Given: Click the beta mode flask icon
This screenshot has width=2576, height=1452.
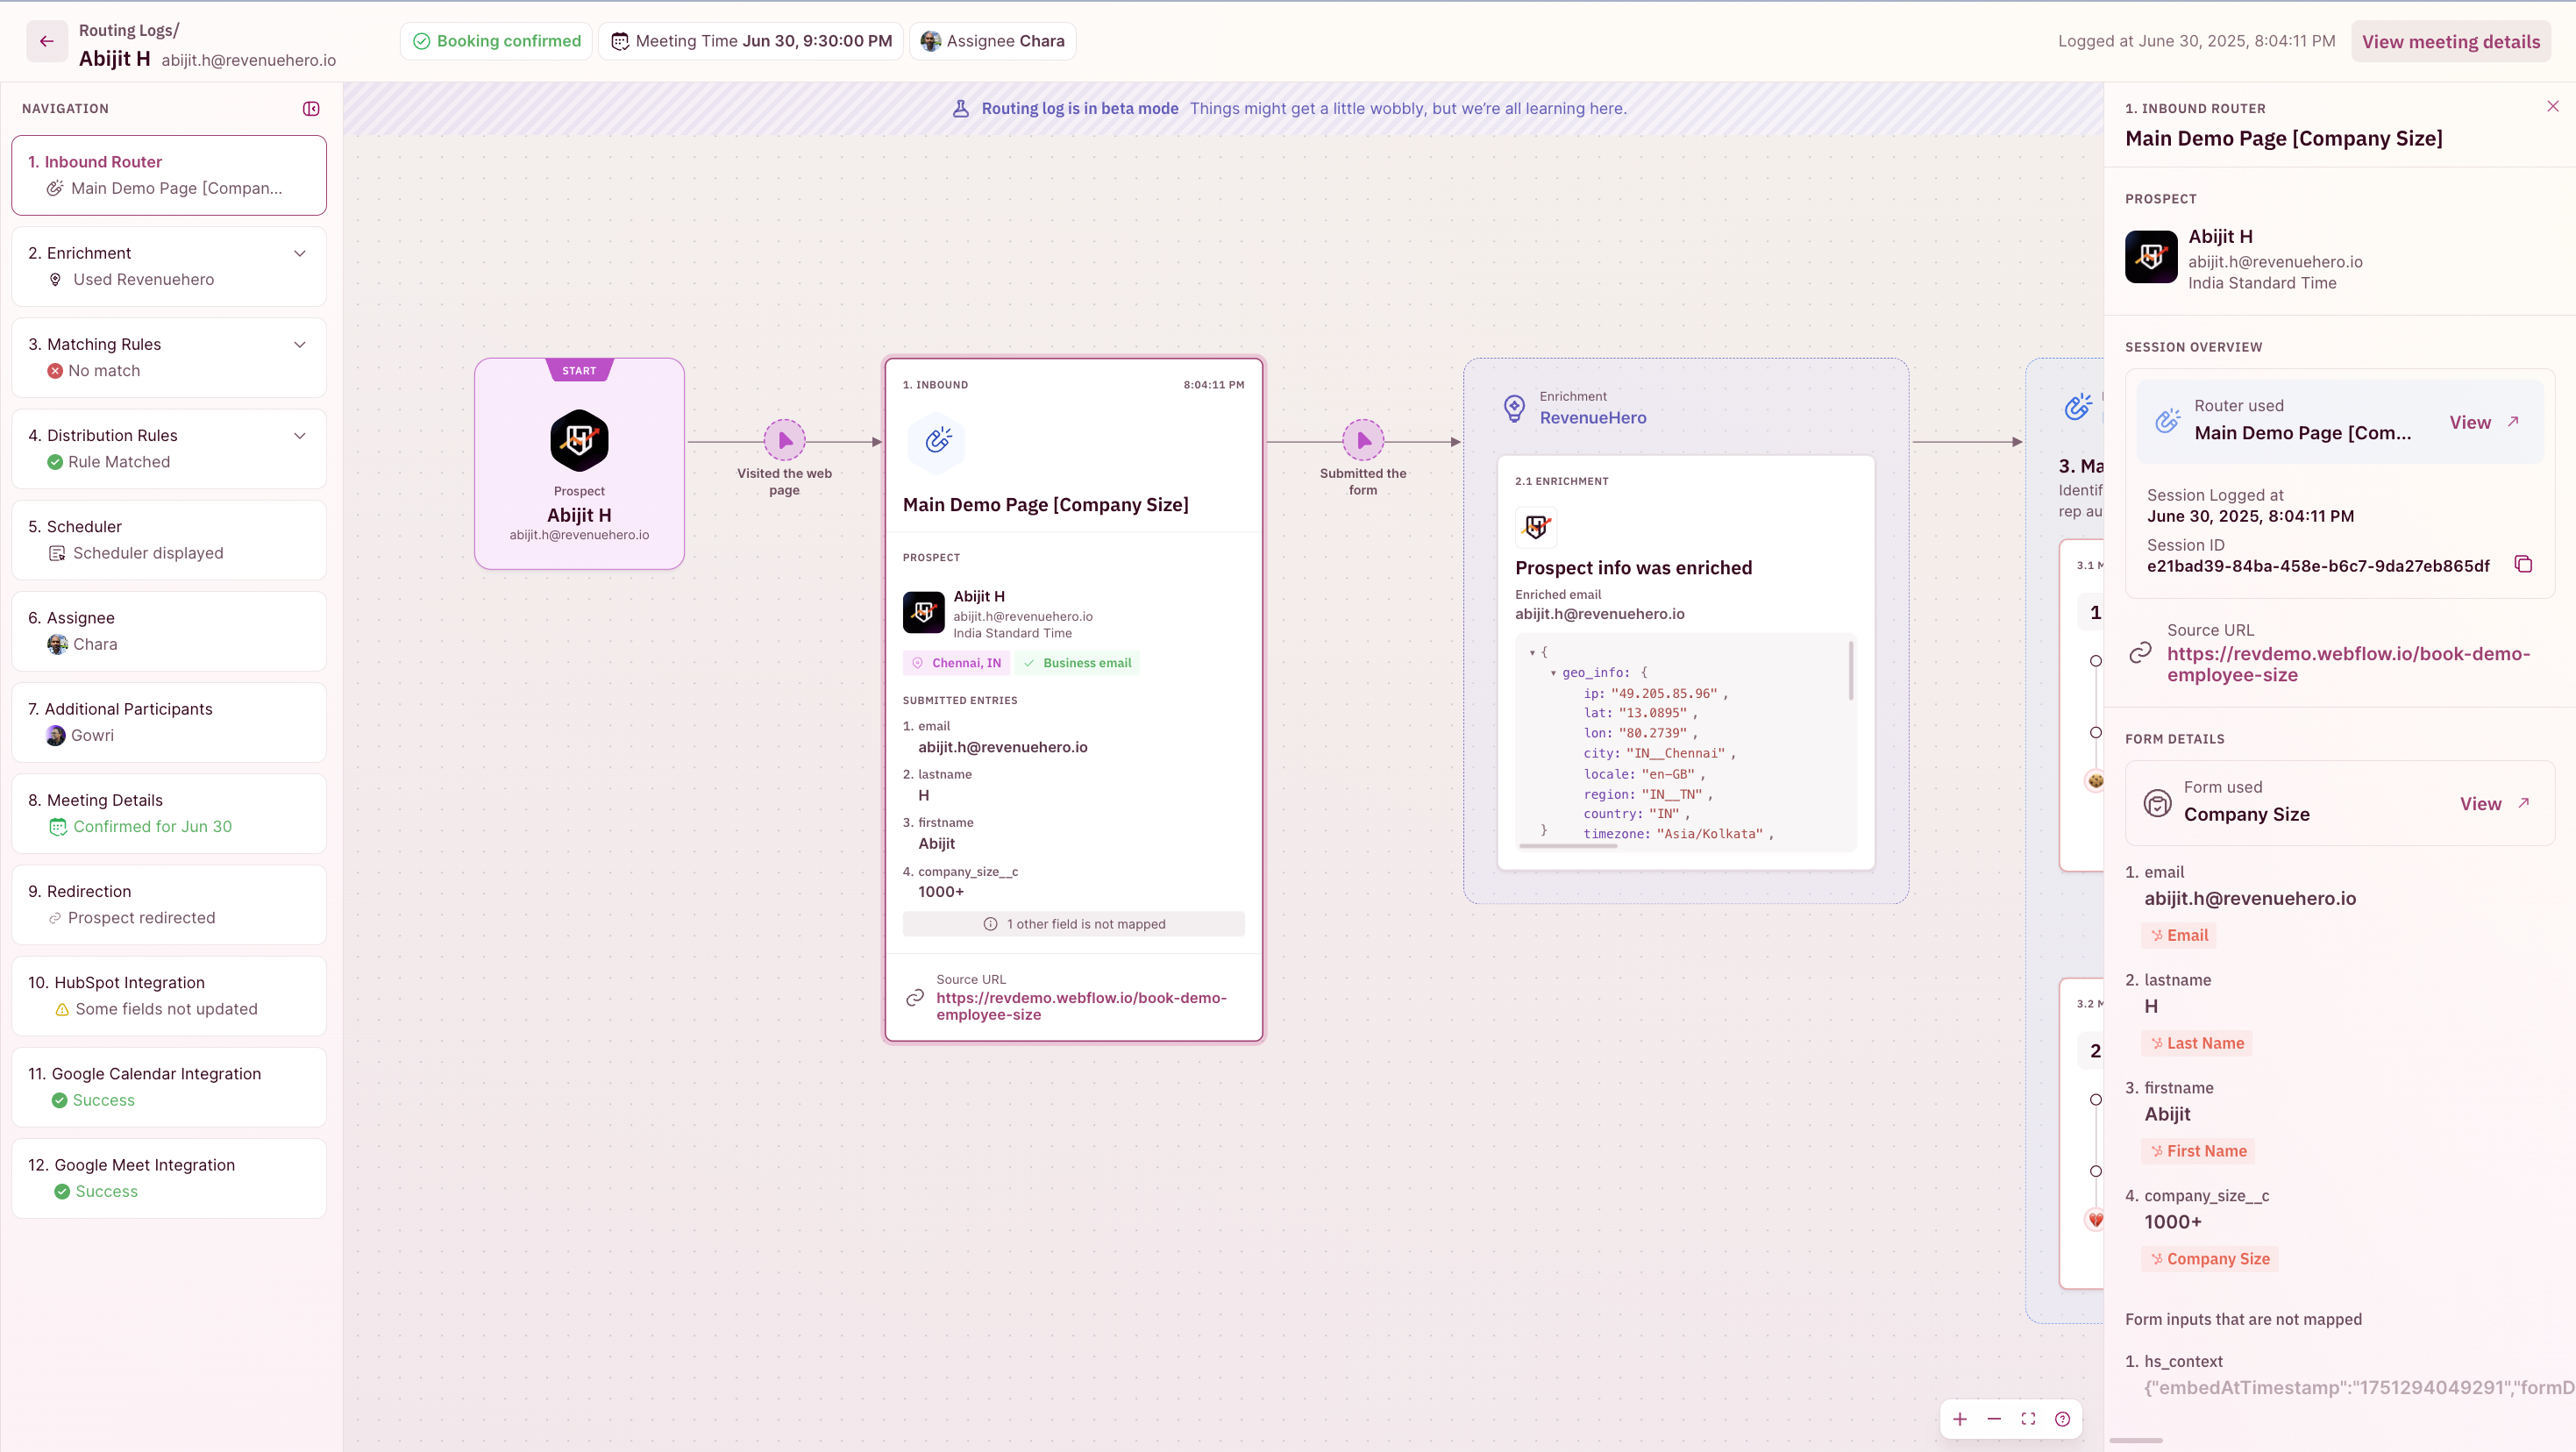Looking at the screenshot, I should 960,108.
